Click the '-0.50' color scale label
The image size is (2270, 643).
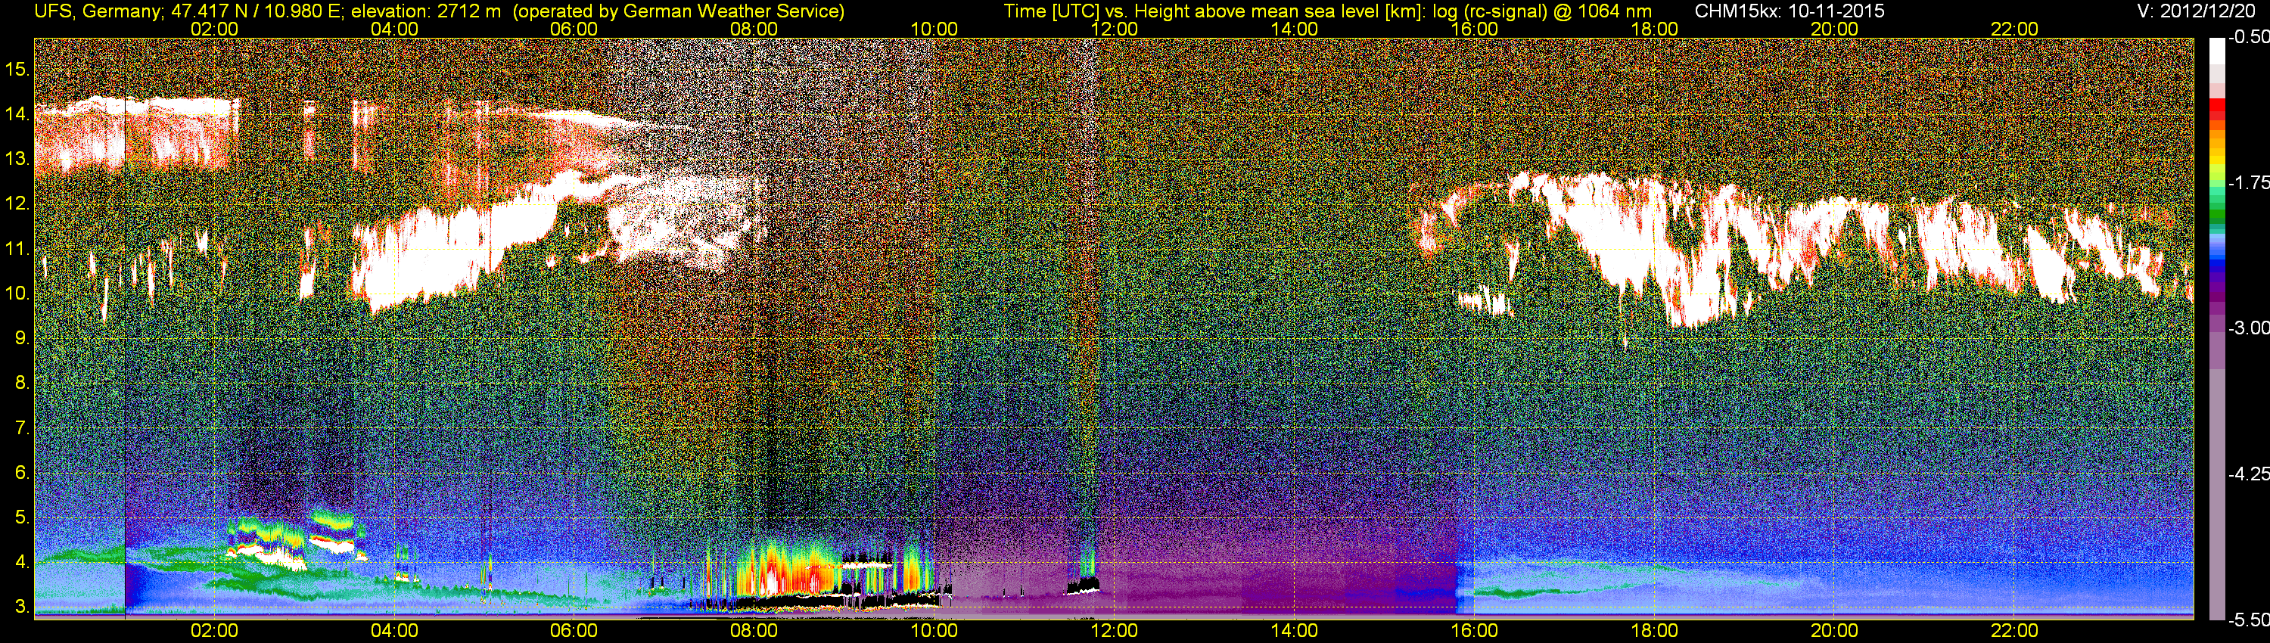[x=2248, y=37]
